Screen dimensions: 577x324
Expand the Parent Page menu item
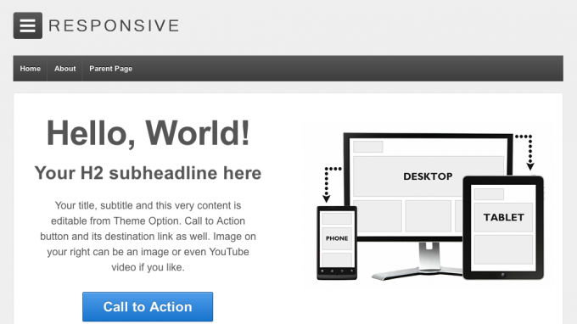[111, 69]
